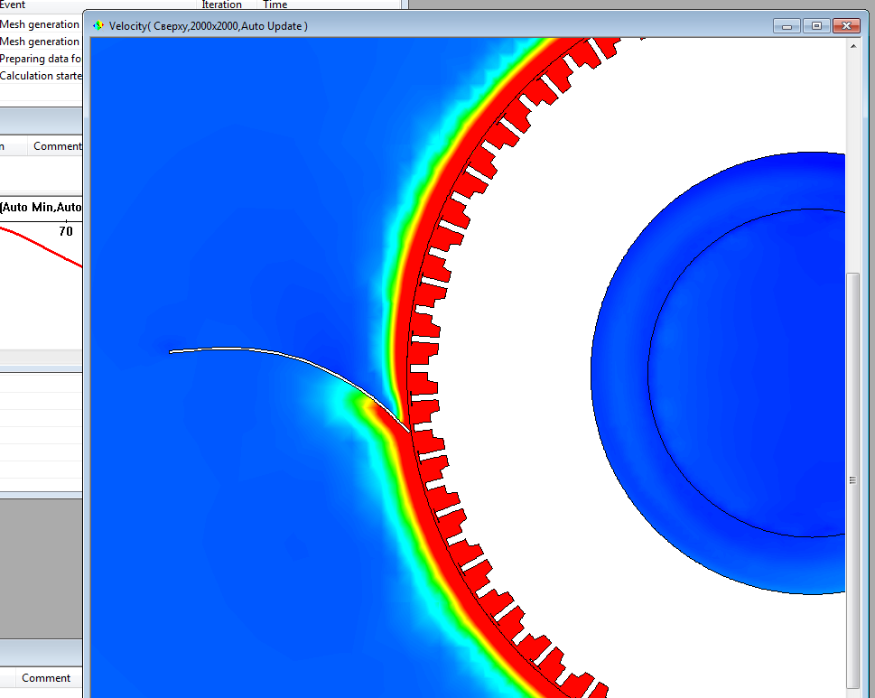Click the Time column header

[x=275, y=5]
